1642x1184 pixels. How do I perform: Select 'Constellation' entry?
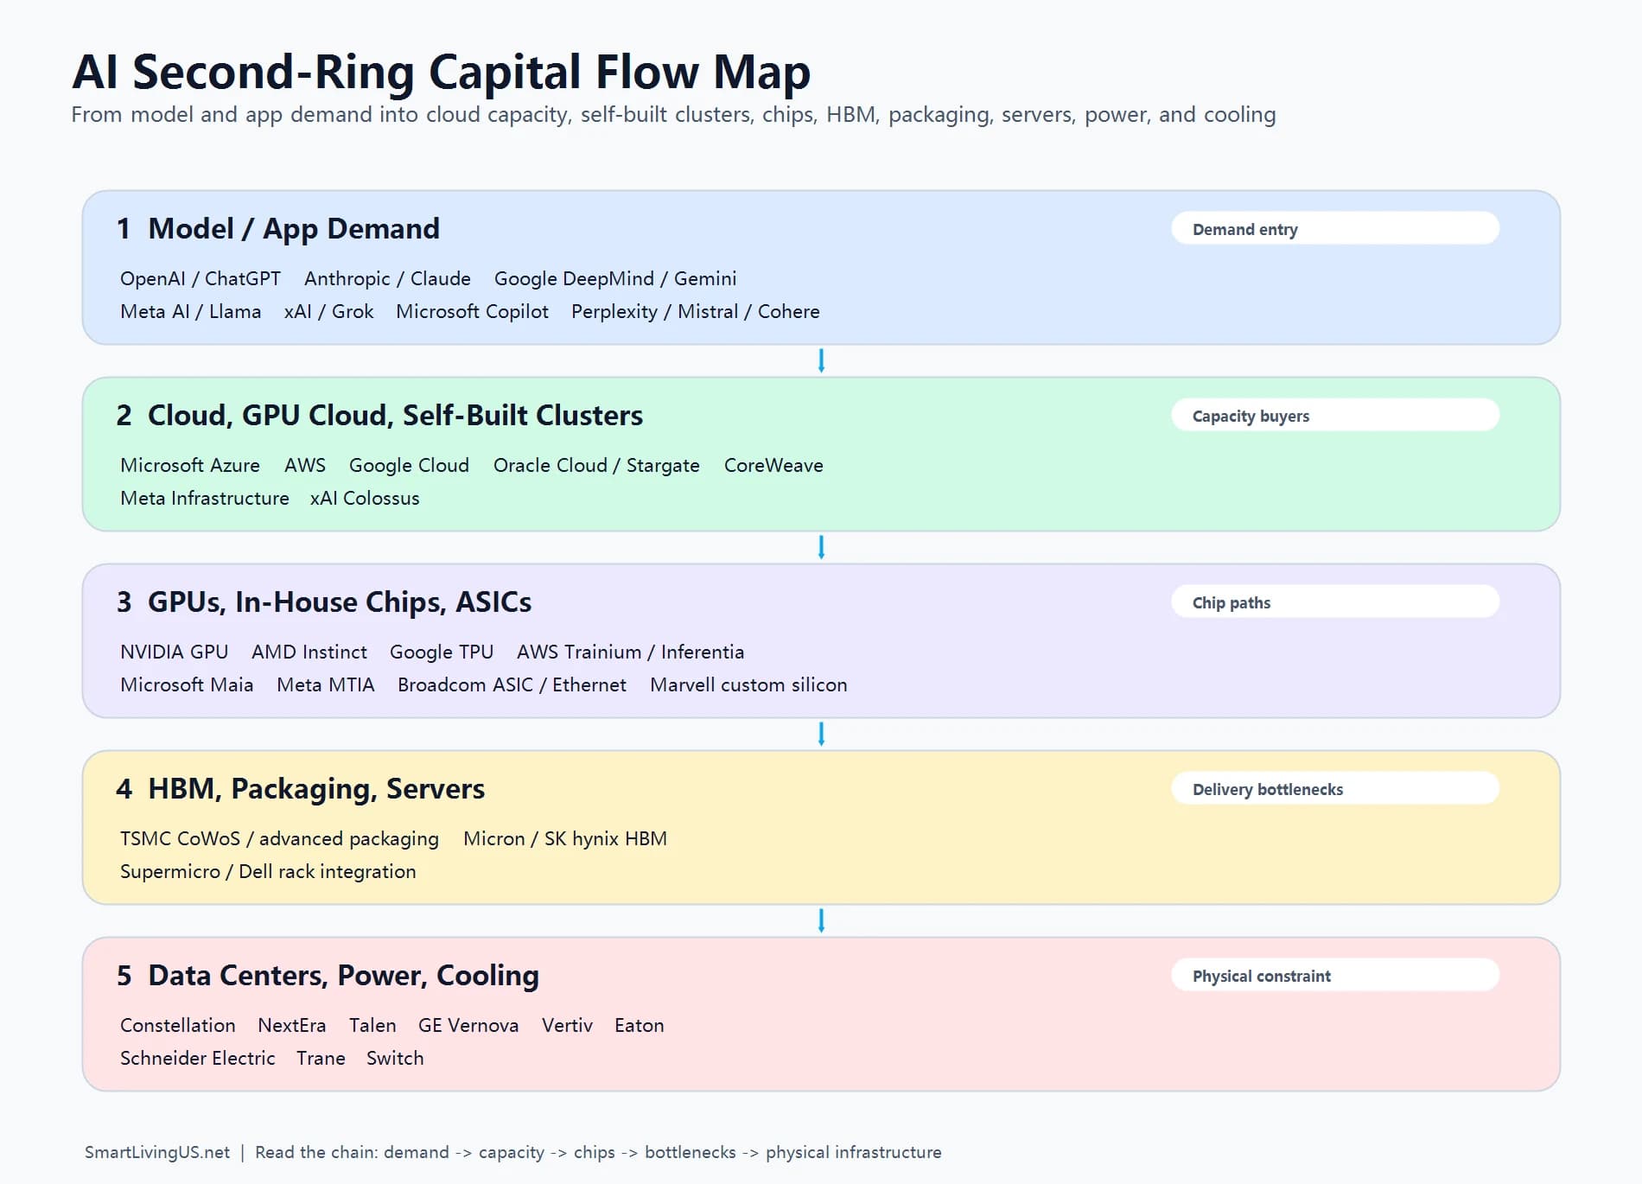(177, 1025)
